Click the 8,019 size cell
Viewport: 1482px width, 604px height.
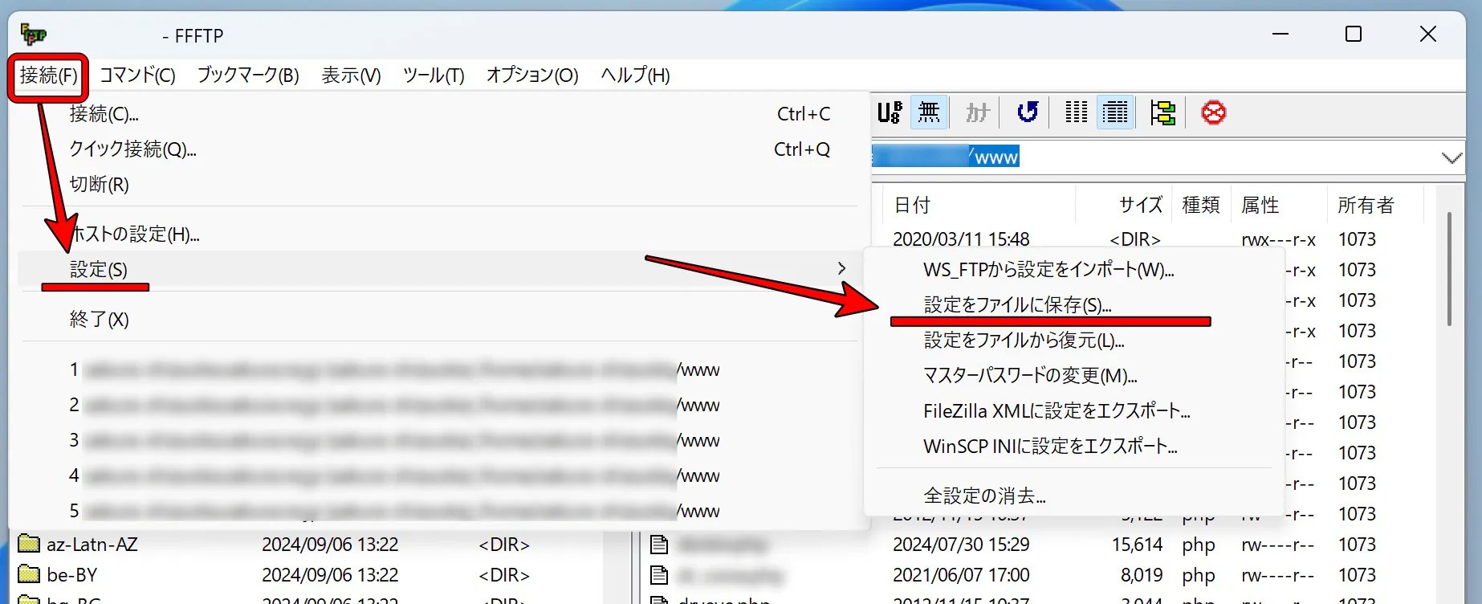pos(1142,575)
